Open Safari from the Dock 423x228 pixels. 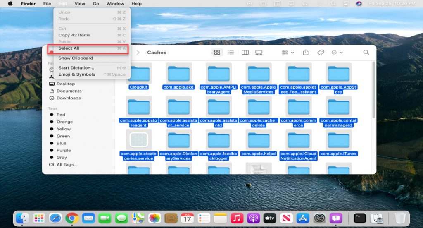point(55,218)
